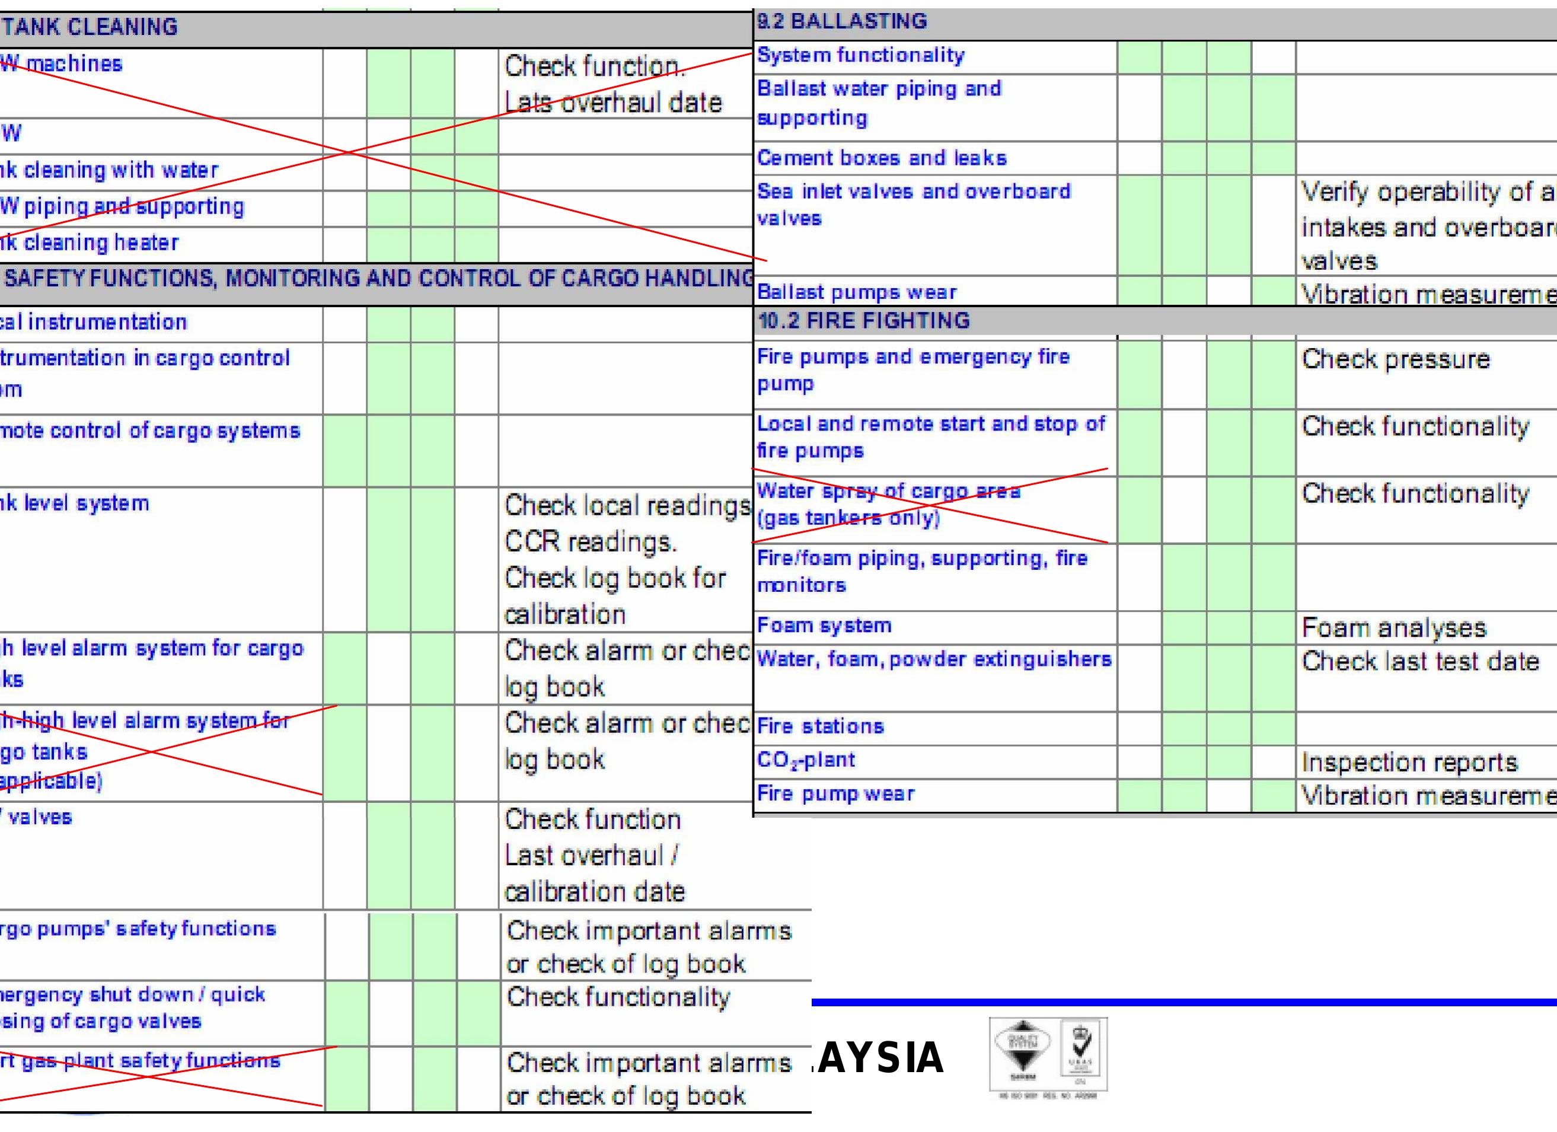This screenshot has height=1132, width=1557.
Task: Click 'Sea inlet valves and overboard valves'
Action: [914, 205]
